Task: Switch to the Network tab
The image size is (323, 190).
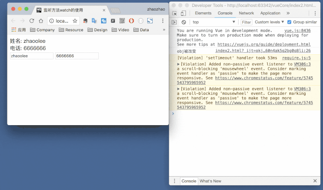Action: click(x=246, y=13)
